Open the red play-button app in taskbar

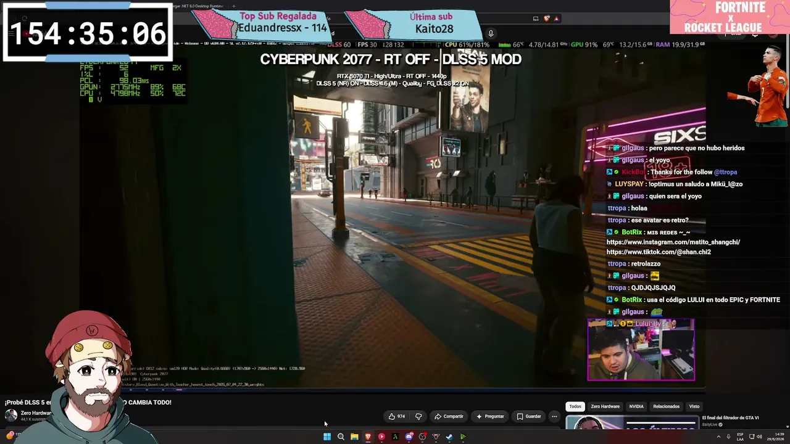[x=381, y=437]
